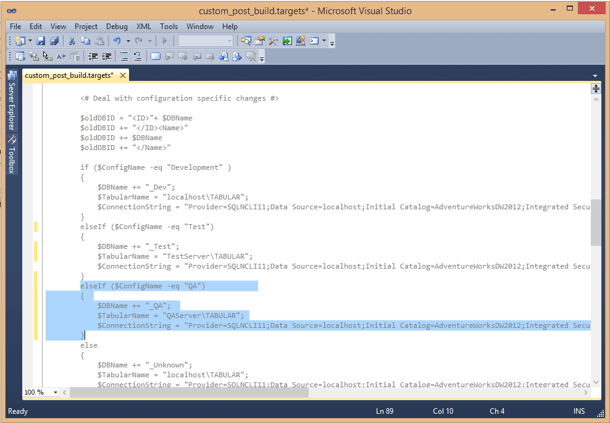
Task: Open the File menu
Action: (15, 27)
